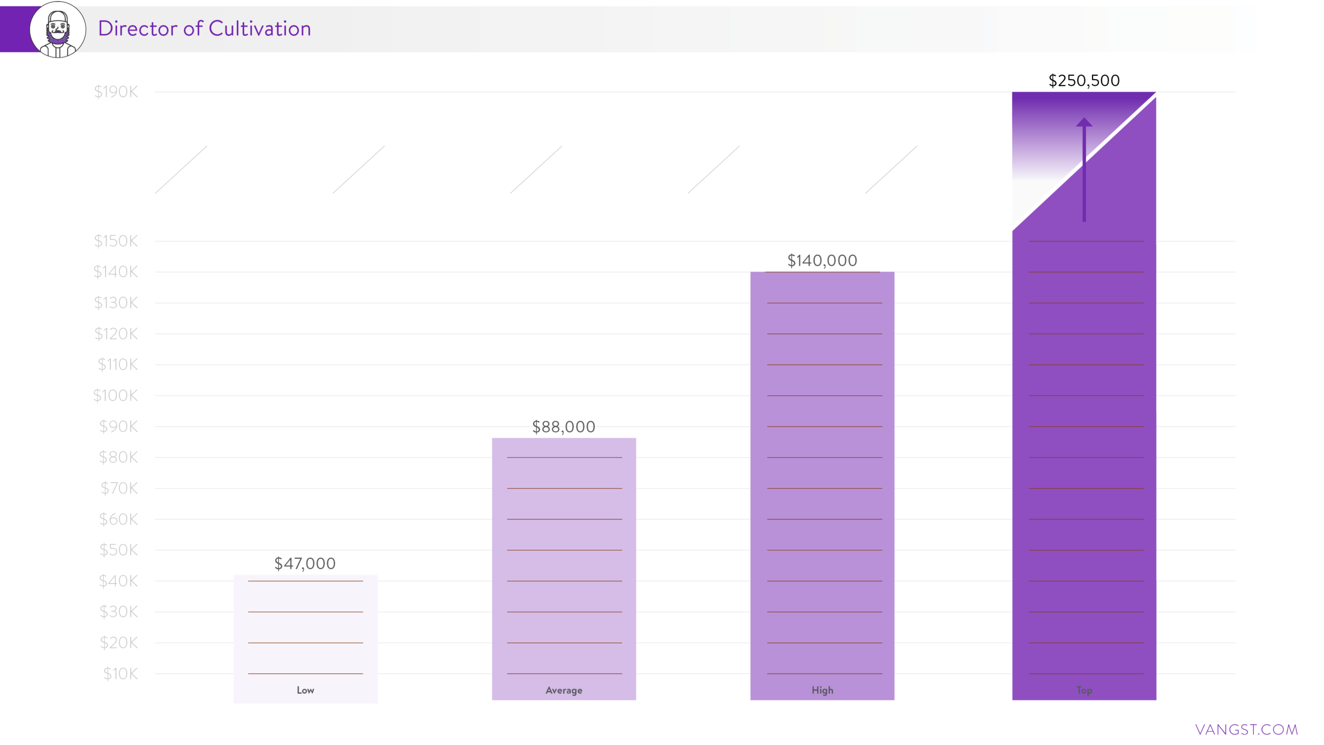Click the $150K axis label

pos(116,241)
